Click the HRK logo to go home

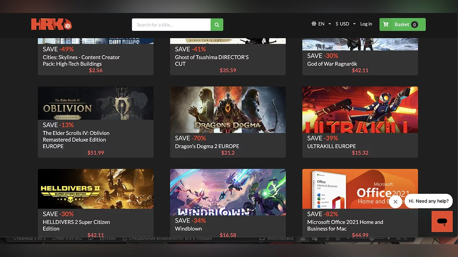[x=52, y=24]
